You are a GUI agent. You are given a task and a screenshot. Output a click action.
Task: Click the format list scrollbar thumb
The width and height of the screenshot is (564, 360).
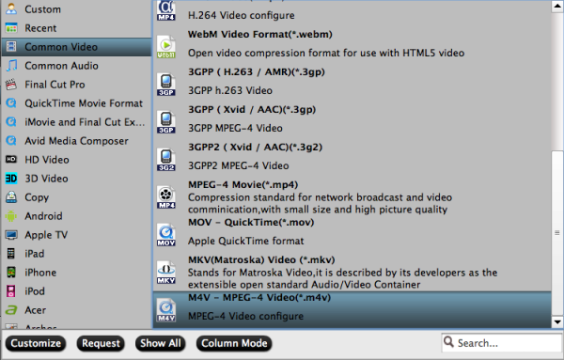tap(557, 233)
